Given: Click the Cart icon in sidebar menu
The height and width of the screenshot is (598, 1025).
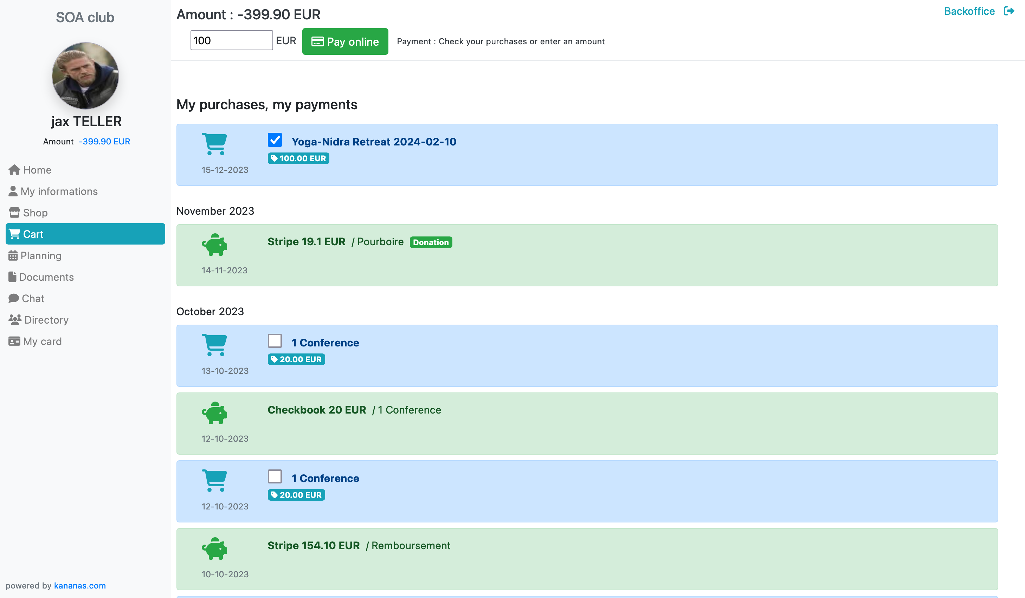Looking at the screenshot, I should pos(14,234).
